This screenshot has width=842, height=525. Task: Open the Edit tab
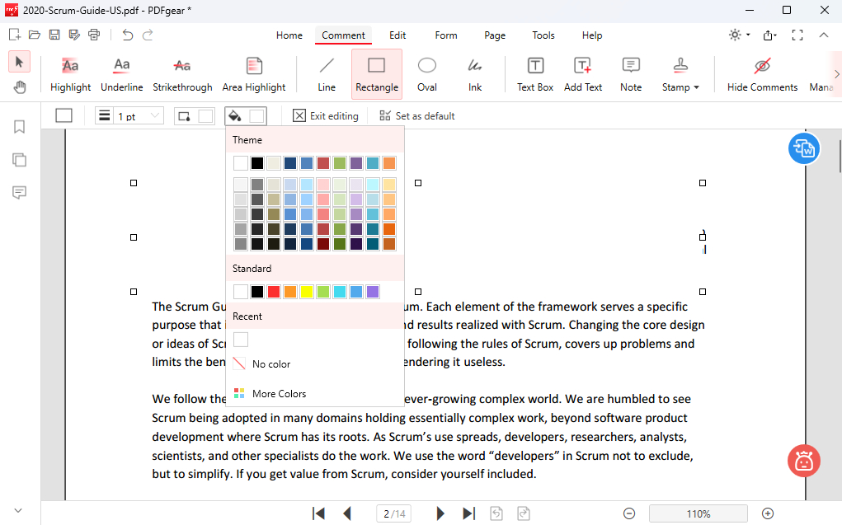click(x=397, y=35)
